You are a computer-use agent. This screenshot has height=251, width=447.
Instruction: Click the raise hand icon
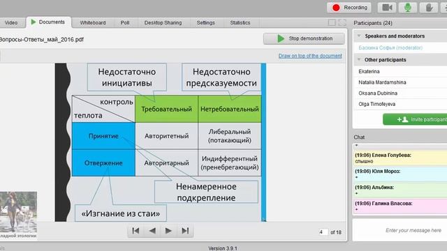[x=429, y=8]
